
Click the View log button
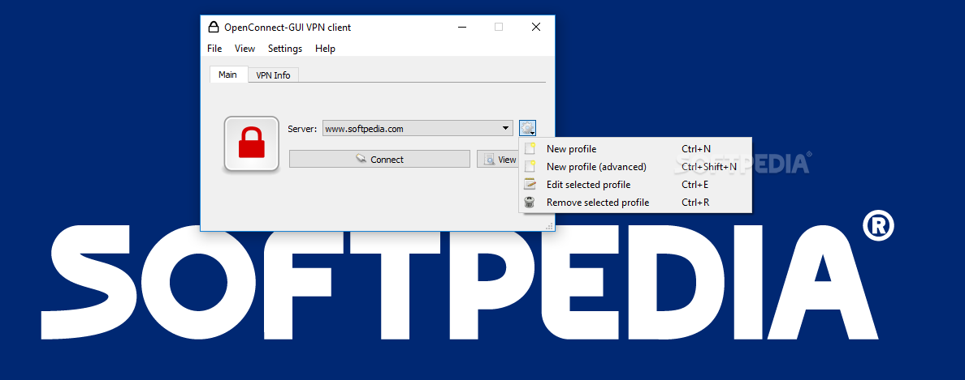(498, 159)
